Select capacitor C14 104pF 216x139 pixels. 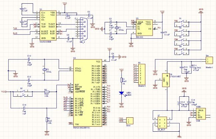(x=189, y=102)
